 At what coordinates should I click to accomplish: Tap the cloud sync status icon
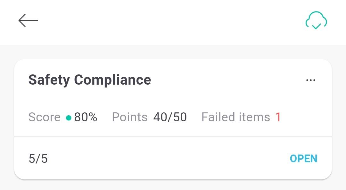[x=316, y=20]
